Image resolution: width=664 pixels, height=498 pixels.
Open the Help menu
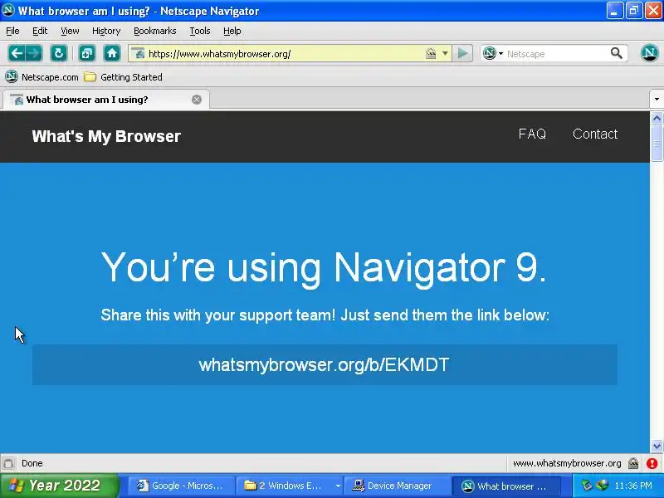pos(232,31)
